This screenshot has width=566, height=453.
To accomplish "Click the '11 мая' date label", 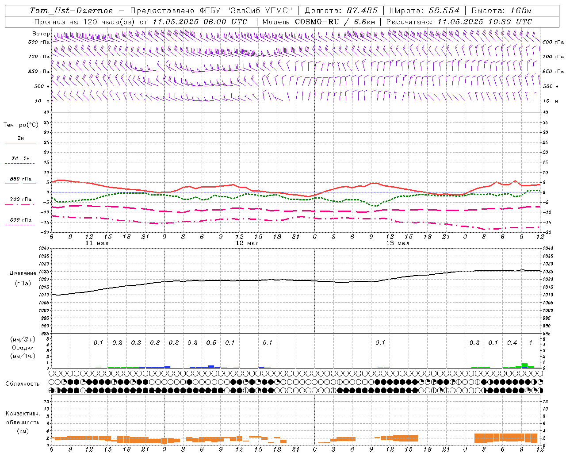I will (97, 243).
